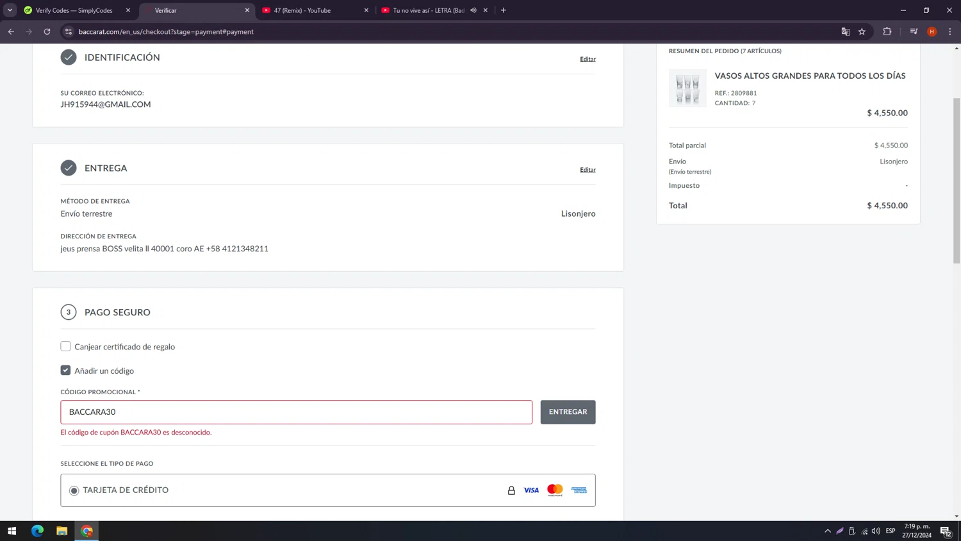961x541 pixels.
Task: Click the browser back arrow
Action: 11,31
